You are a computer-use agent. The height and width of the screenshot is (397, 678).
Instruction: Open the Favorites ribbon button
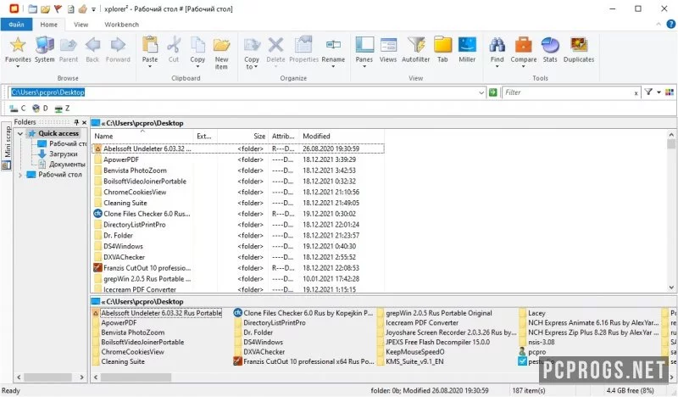(x=18, y=51)
